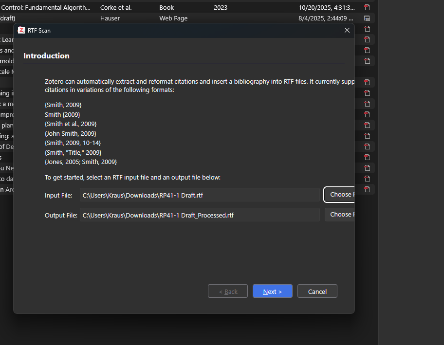Click the PDF icon in the row showing 'of De'

[367, 146]
